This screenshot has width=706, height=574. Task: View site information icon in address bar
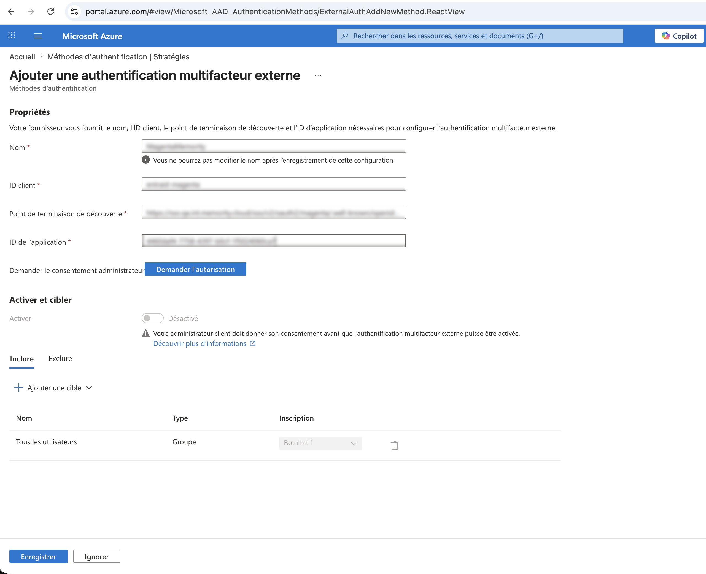[x=74, y=12]
